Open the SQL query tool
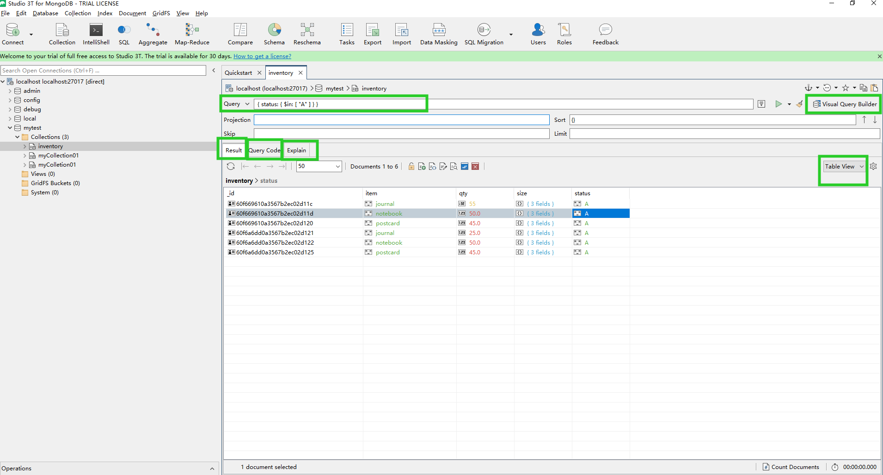 (x=124, y=34)
